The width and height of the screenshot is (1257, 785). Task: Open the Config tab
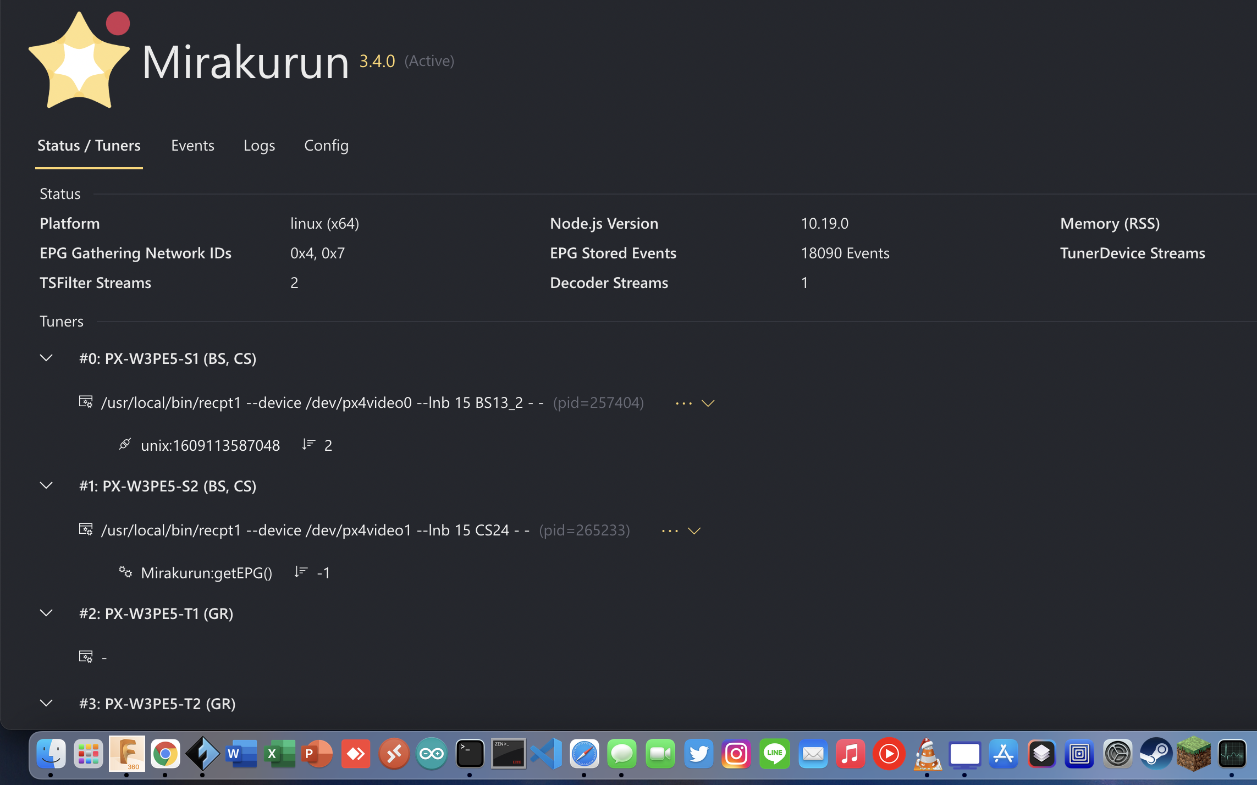coord(326,146)
